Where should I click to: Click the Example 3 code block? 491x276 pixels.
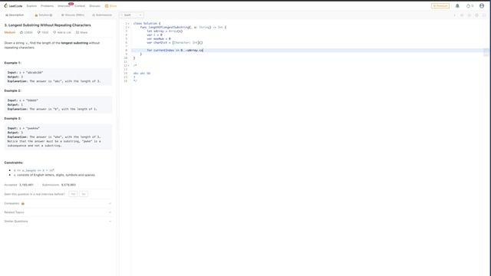pos(58,136)
